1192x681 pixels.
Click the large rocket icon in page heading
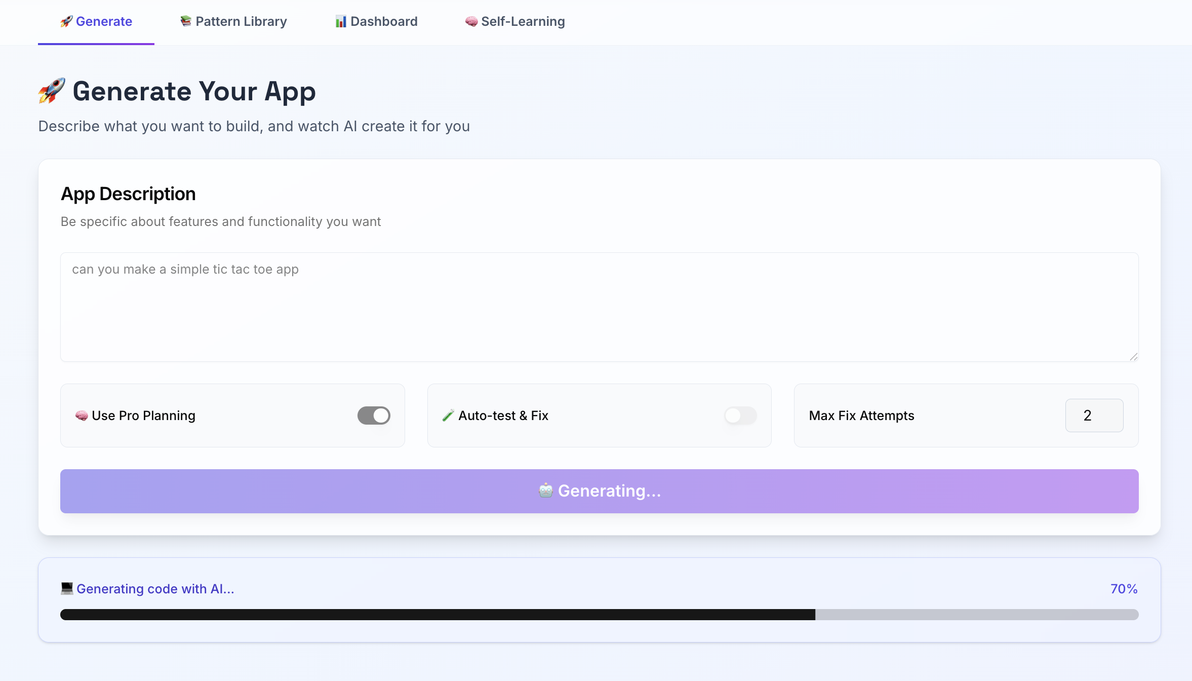52,91
